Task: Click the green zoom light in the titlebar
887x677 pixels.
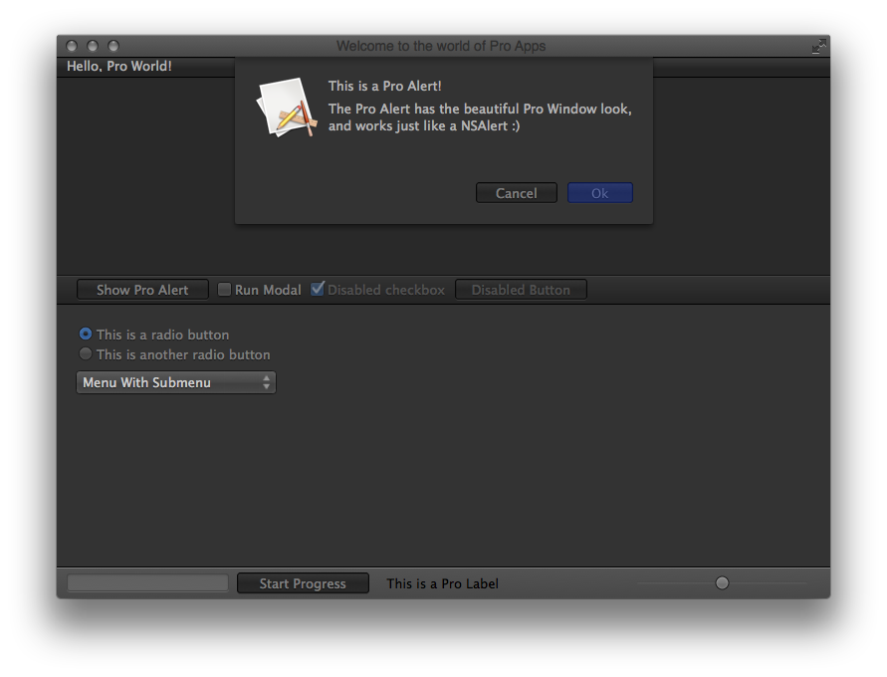Action: [112, 46]
